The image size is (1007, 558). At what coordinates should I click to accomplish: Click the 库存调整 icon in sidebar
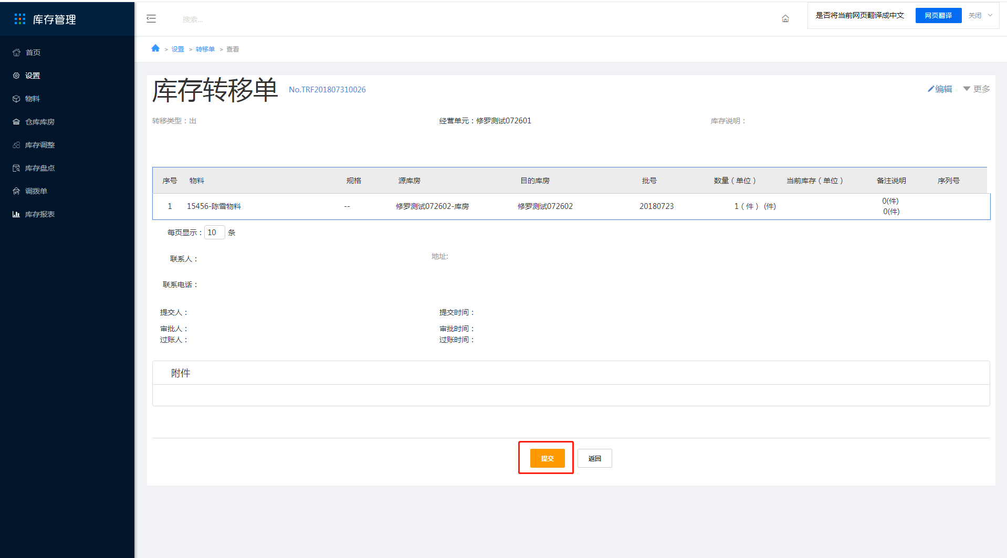coord(16,145)
